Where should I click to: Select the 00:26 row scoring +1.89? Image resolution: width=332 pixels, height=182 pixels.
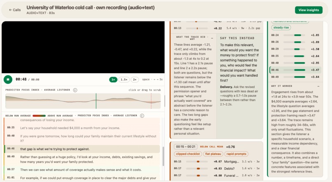click(295, 42)
